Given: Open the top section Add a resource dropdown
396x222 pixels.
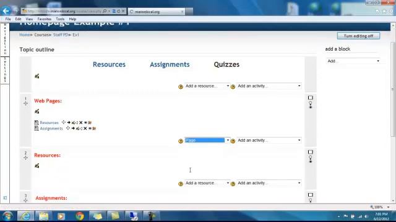Looking at the screenshot, I should point(207,86).
